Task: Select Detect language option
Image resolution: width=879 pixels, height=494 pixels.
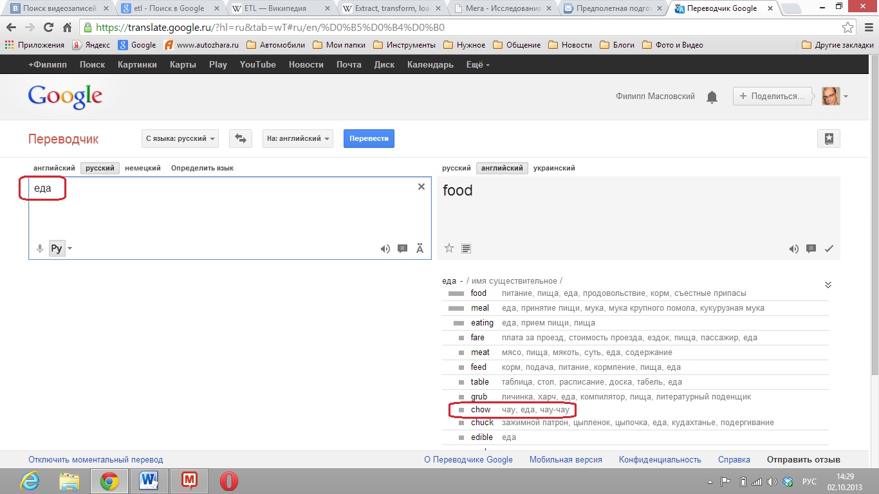Action: [x=202, y=168]
